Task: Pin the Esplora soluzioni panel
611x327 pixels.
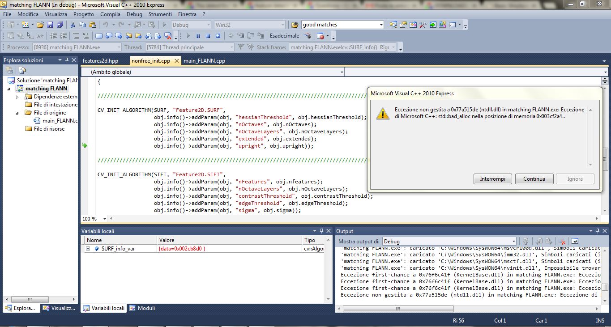Action: (x=67, y=60)
